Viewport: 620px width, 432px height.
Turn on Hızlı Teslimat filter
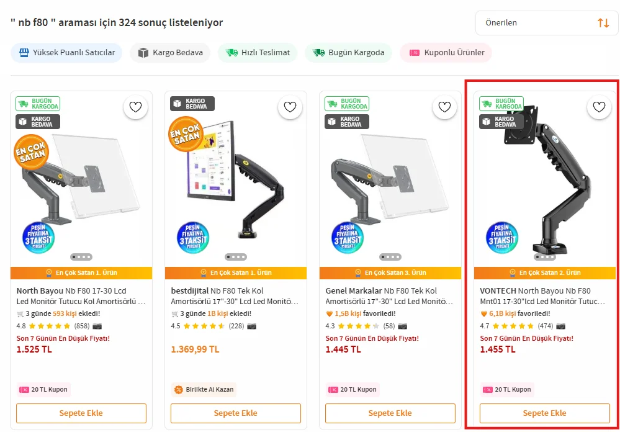(258, 53)
